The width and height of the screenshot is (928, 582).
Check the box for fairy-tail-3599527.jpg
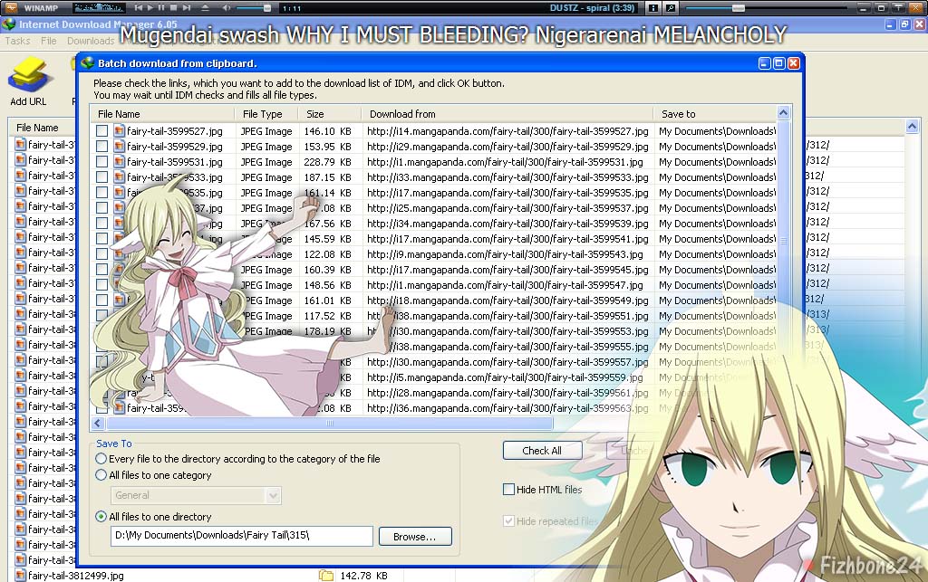(x=101, y=131)
